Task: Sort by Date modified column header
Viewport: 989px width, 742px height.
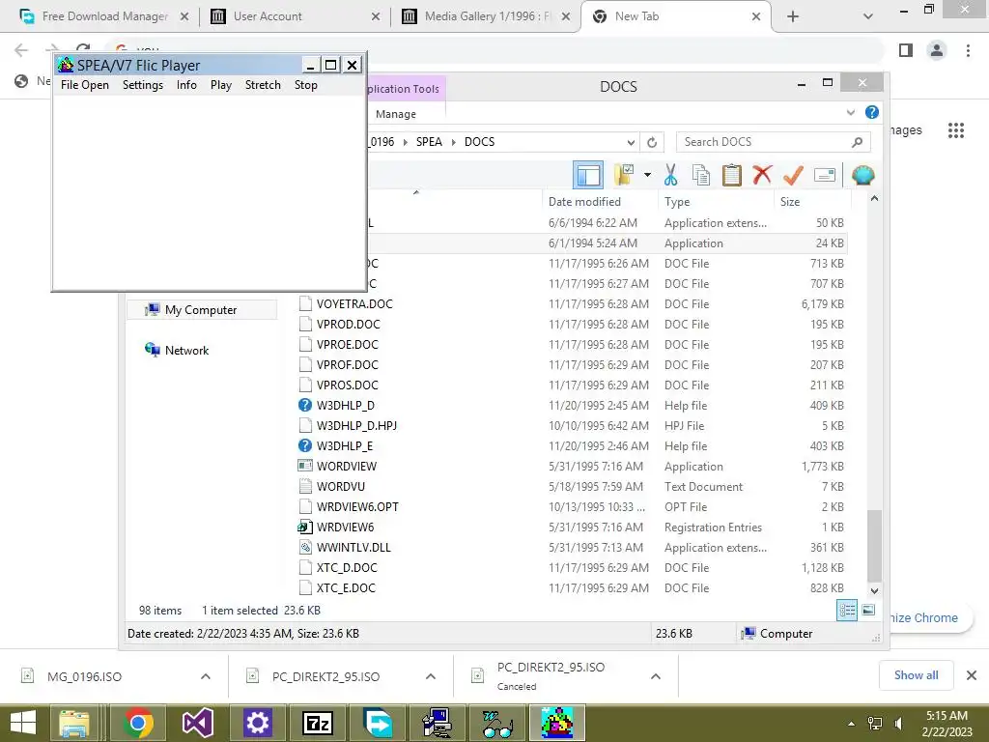Action: [584, 202]
